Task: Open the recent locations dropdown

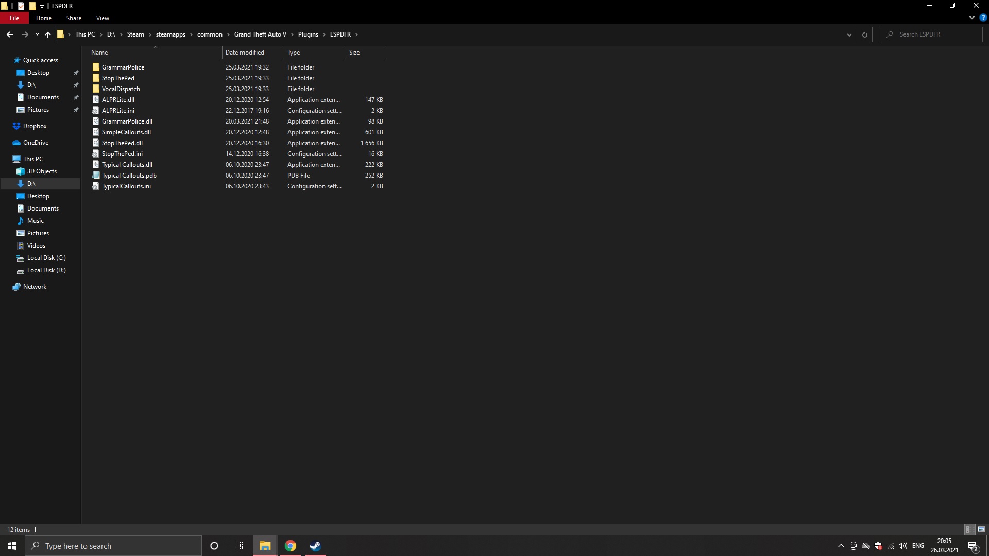Action: [37, 34]
